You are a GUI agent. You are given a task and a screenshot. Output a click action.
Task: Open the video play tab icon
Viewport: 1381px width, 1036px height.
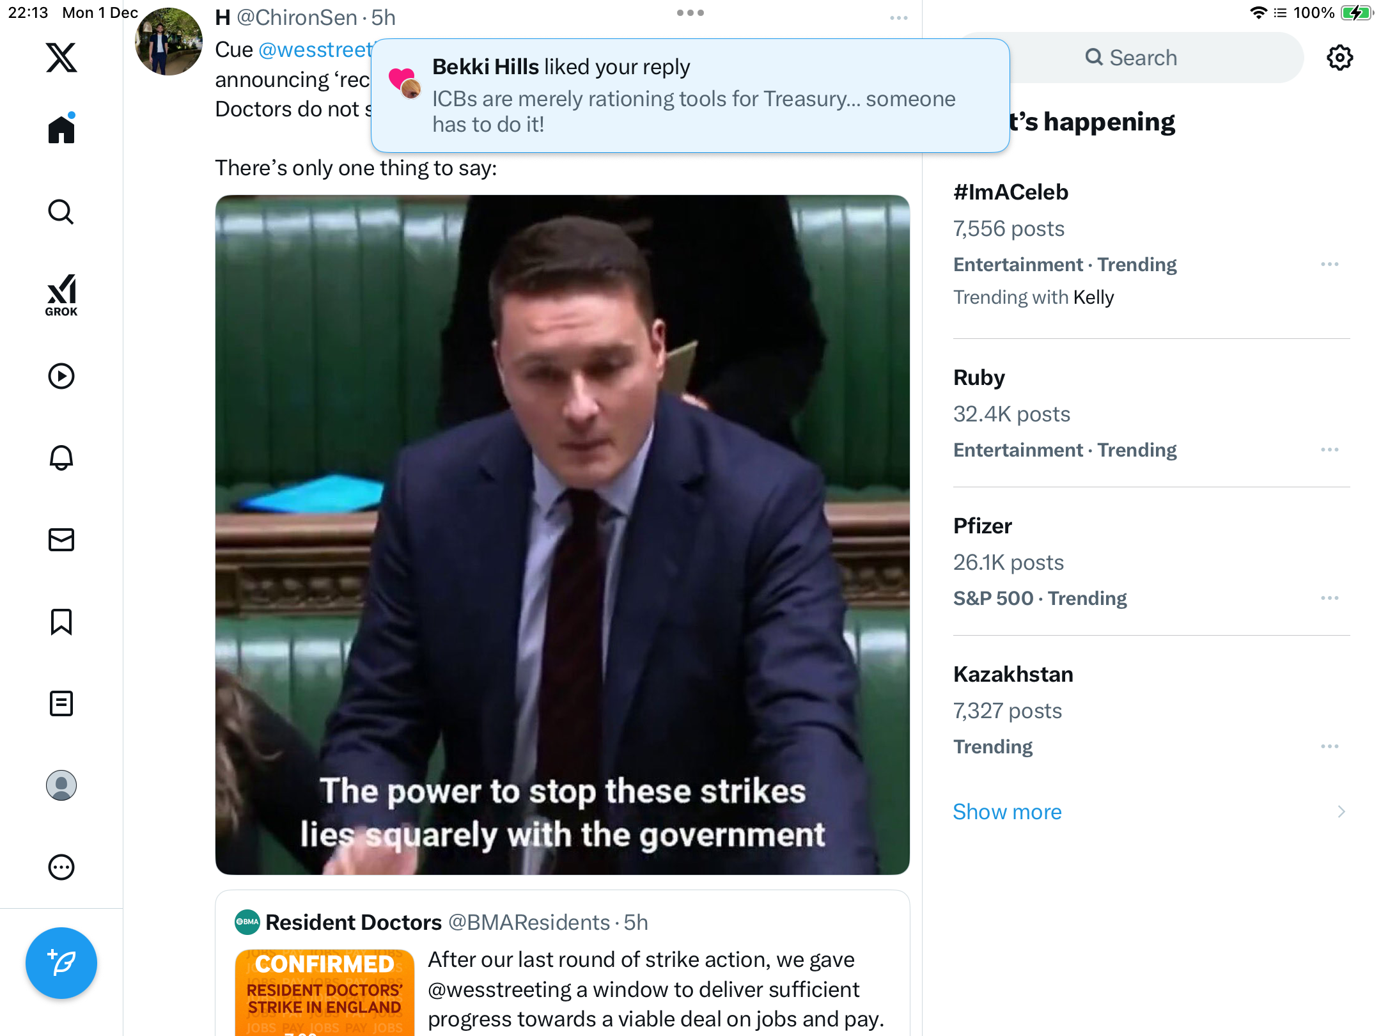coord(61,376)
